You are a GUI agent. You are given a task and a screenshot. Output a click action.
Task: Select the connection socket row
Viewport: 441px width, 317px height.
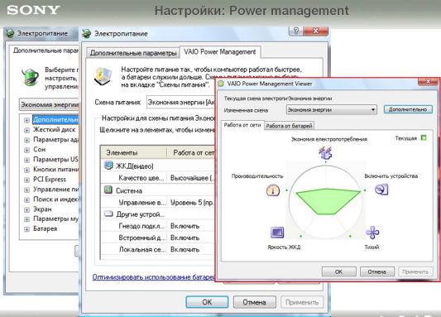tap(158, 226)
